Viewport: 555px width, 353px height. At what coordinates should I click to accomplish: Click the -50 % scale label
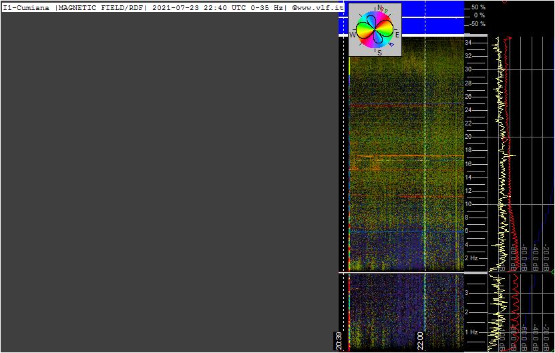click(478, 24)
